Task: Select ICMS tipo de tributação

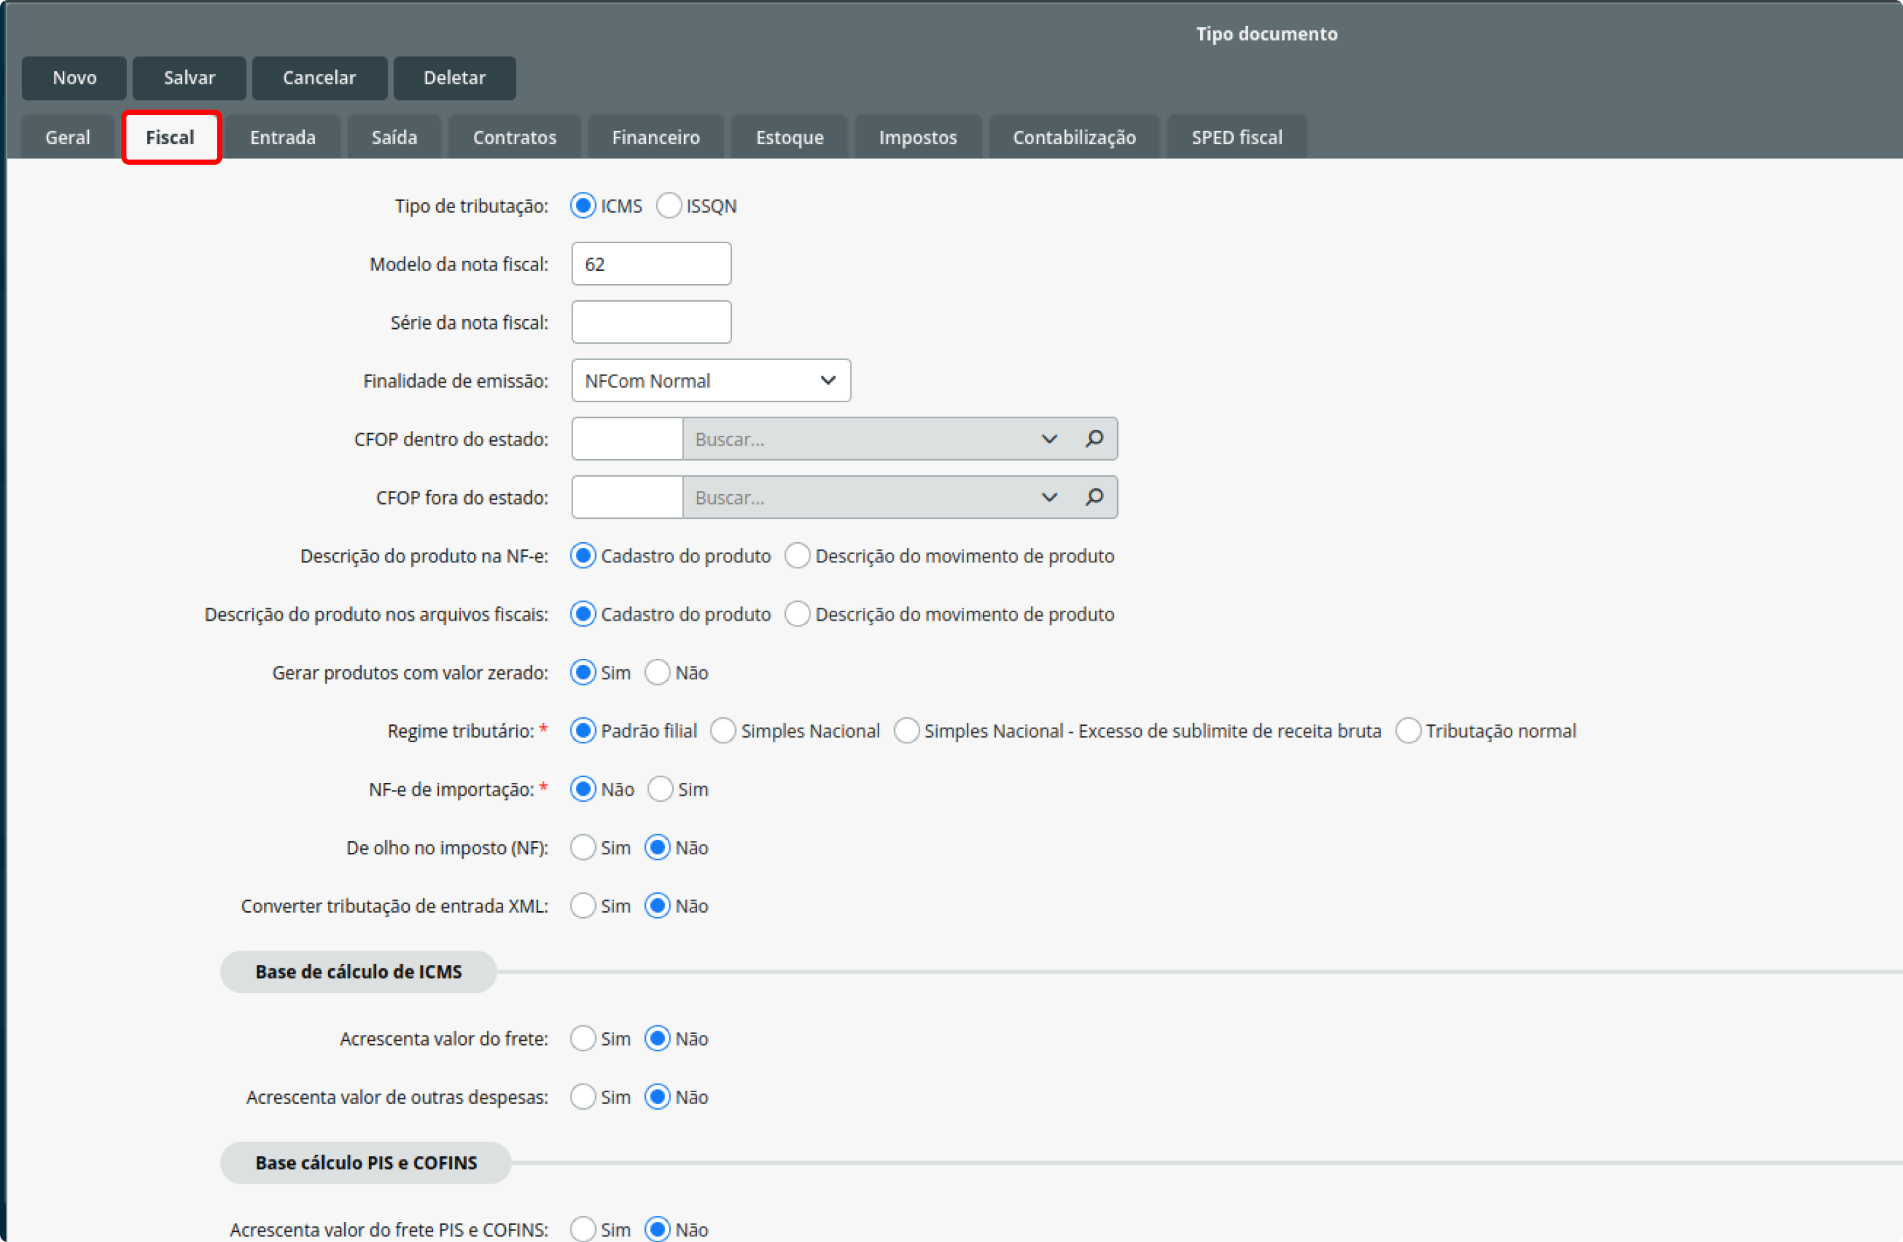Action: pyautogui.click(x=583, y=206)
